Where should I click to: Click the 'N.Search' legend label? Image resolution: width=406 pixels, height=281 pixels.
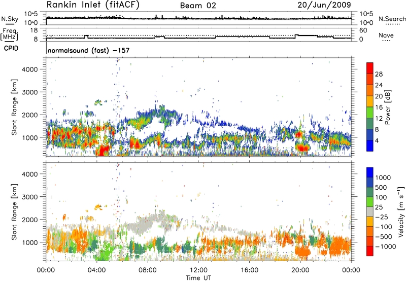click(392, 19)
